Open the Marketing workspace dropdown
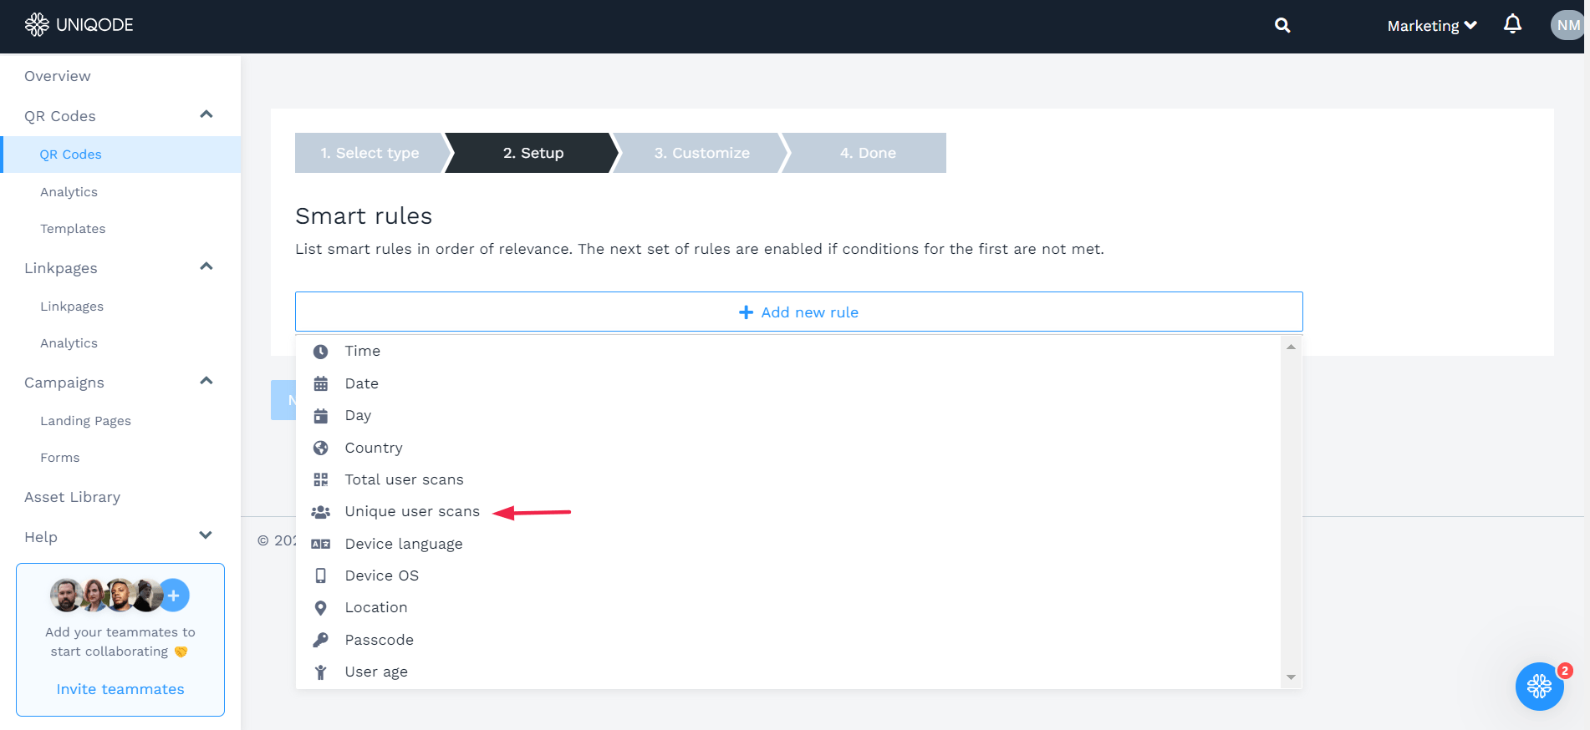This screenshot has height=730, width=1590. [x=1431, y=26]
